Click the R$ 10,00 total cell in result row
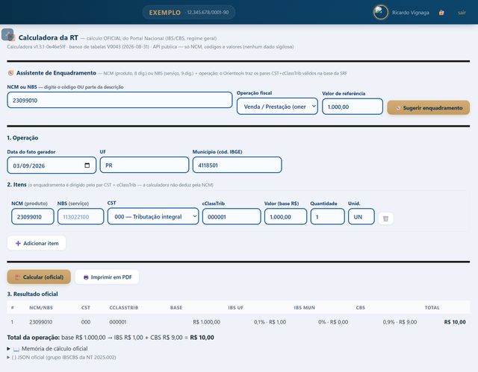Viewport: 478px width, 372px height. (x=455, y=322)
